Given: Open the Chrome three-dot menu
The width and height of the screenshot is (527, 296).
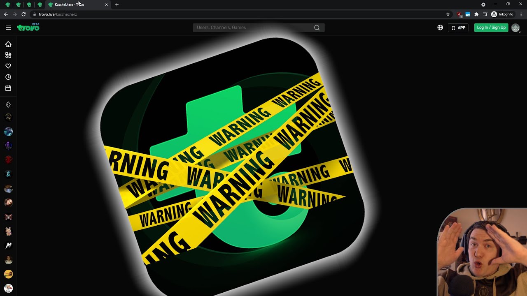Looking at the screenshot, I should [x=521, y=14].
